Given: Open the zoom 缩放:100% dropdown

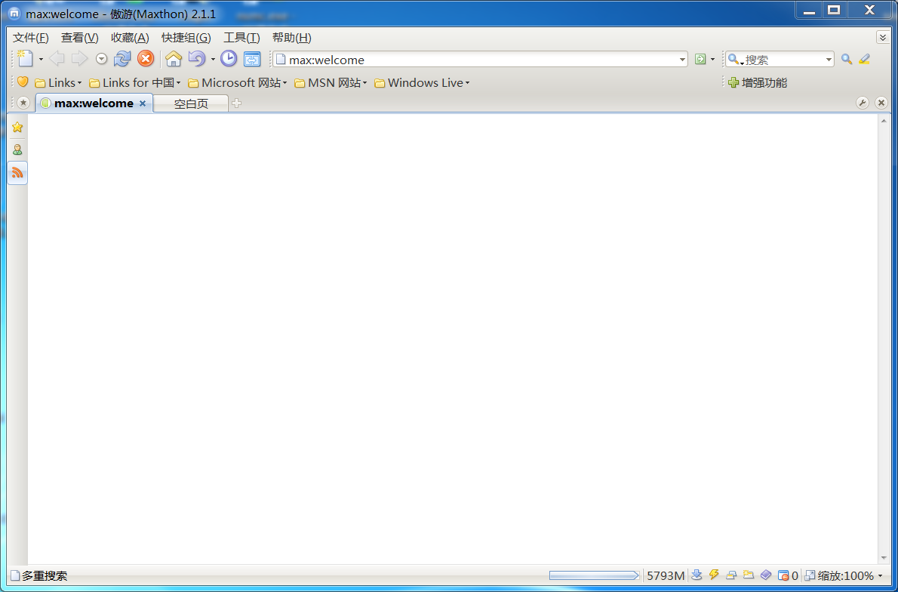Looking at the screenshot, I should (x=843, y=575).
